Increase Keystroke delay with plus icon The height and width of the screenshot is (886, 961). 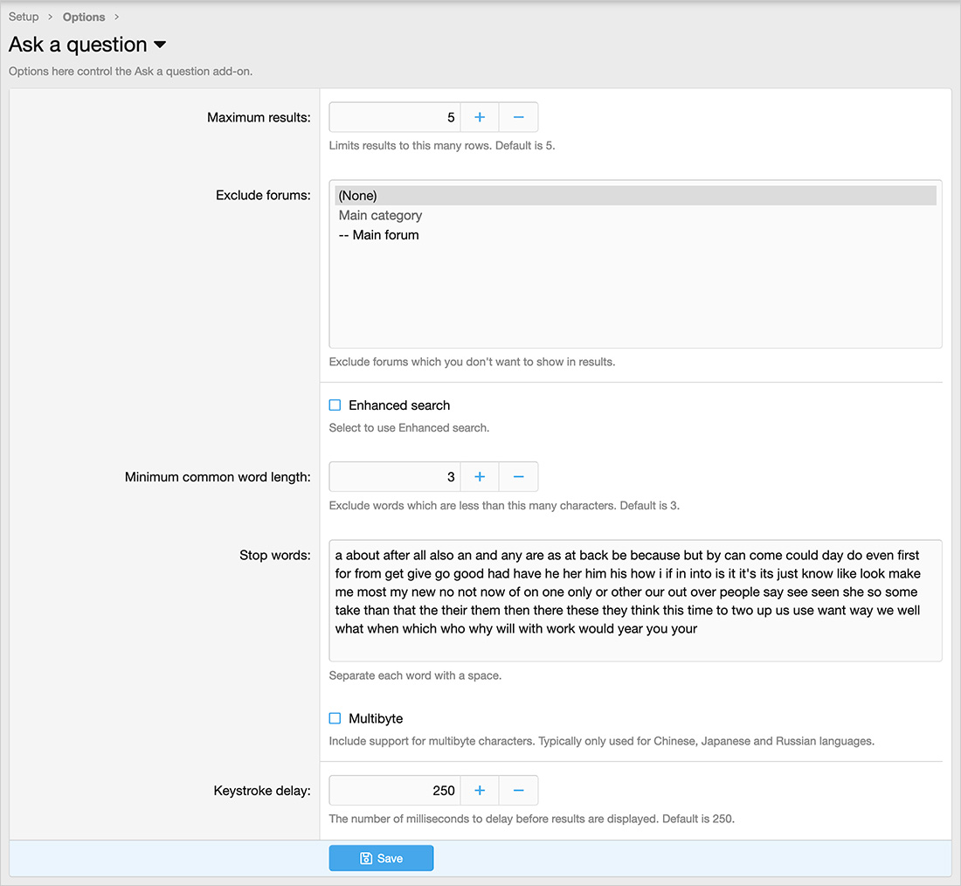pos(480,791)
